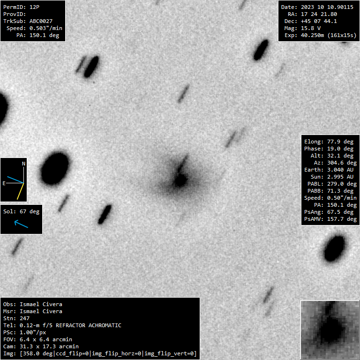The image size is (360, 360).
Task: Click the PA: 150.1 deg line in top-left box
Action: (x=38, y=35)
